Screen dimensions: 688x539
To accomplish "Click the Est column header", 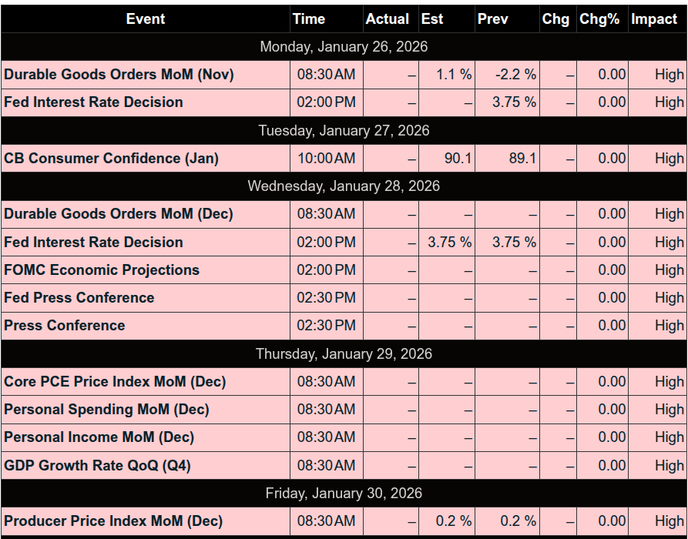I will tap(432, 19).
